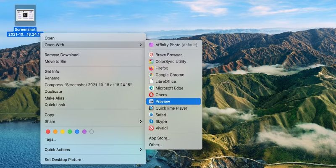This screenshot has width=336, height=168.
Task: Click the Vivaldi icon
Action: (x=151, y=128)
